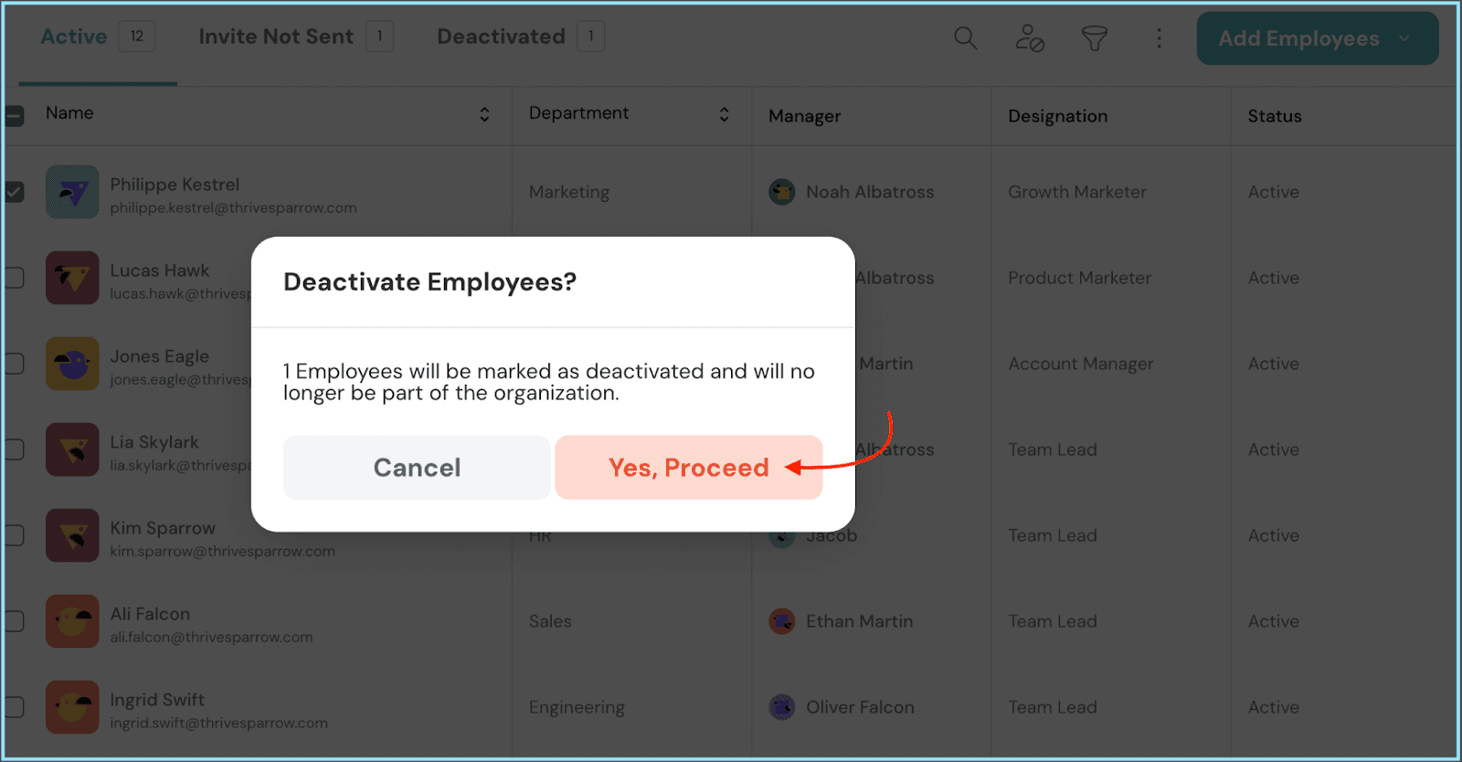Image resolution: width=1462 pixels, height=762 pixels.
Task: Cancel the Deactivate Employees dialog
Action: click(417, 468)
